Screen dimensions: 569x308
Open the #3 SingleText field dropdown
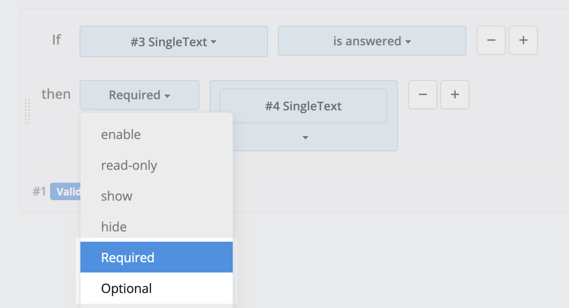coord(173,42)
